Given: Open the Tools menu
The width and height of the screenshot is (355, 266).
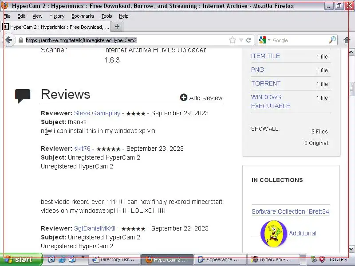Looking at the screenshot, I should point(106,16).
